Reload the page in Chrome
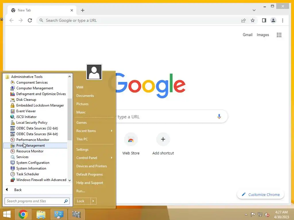294x220 pixels. coord(30,20)
